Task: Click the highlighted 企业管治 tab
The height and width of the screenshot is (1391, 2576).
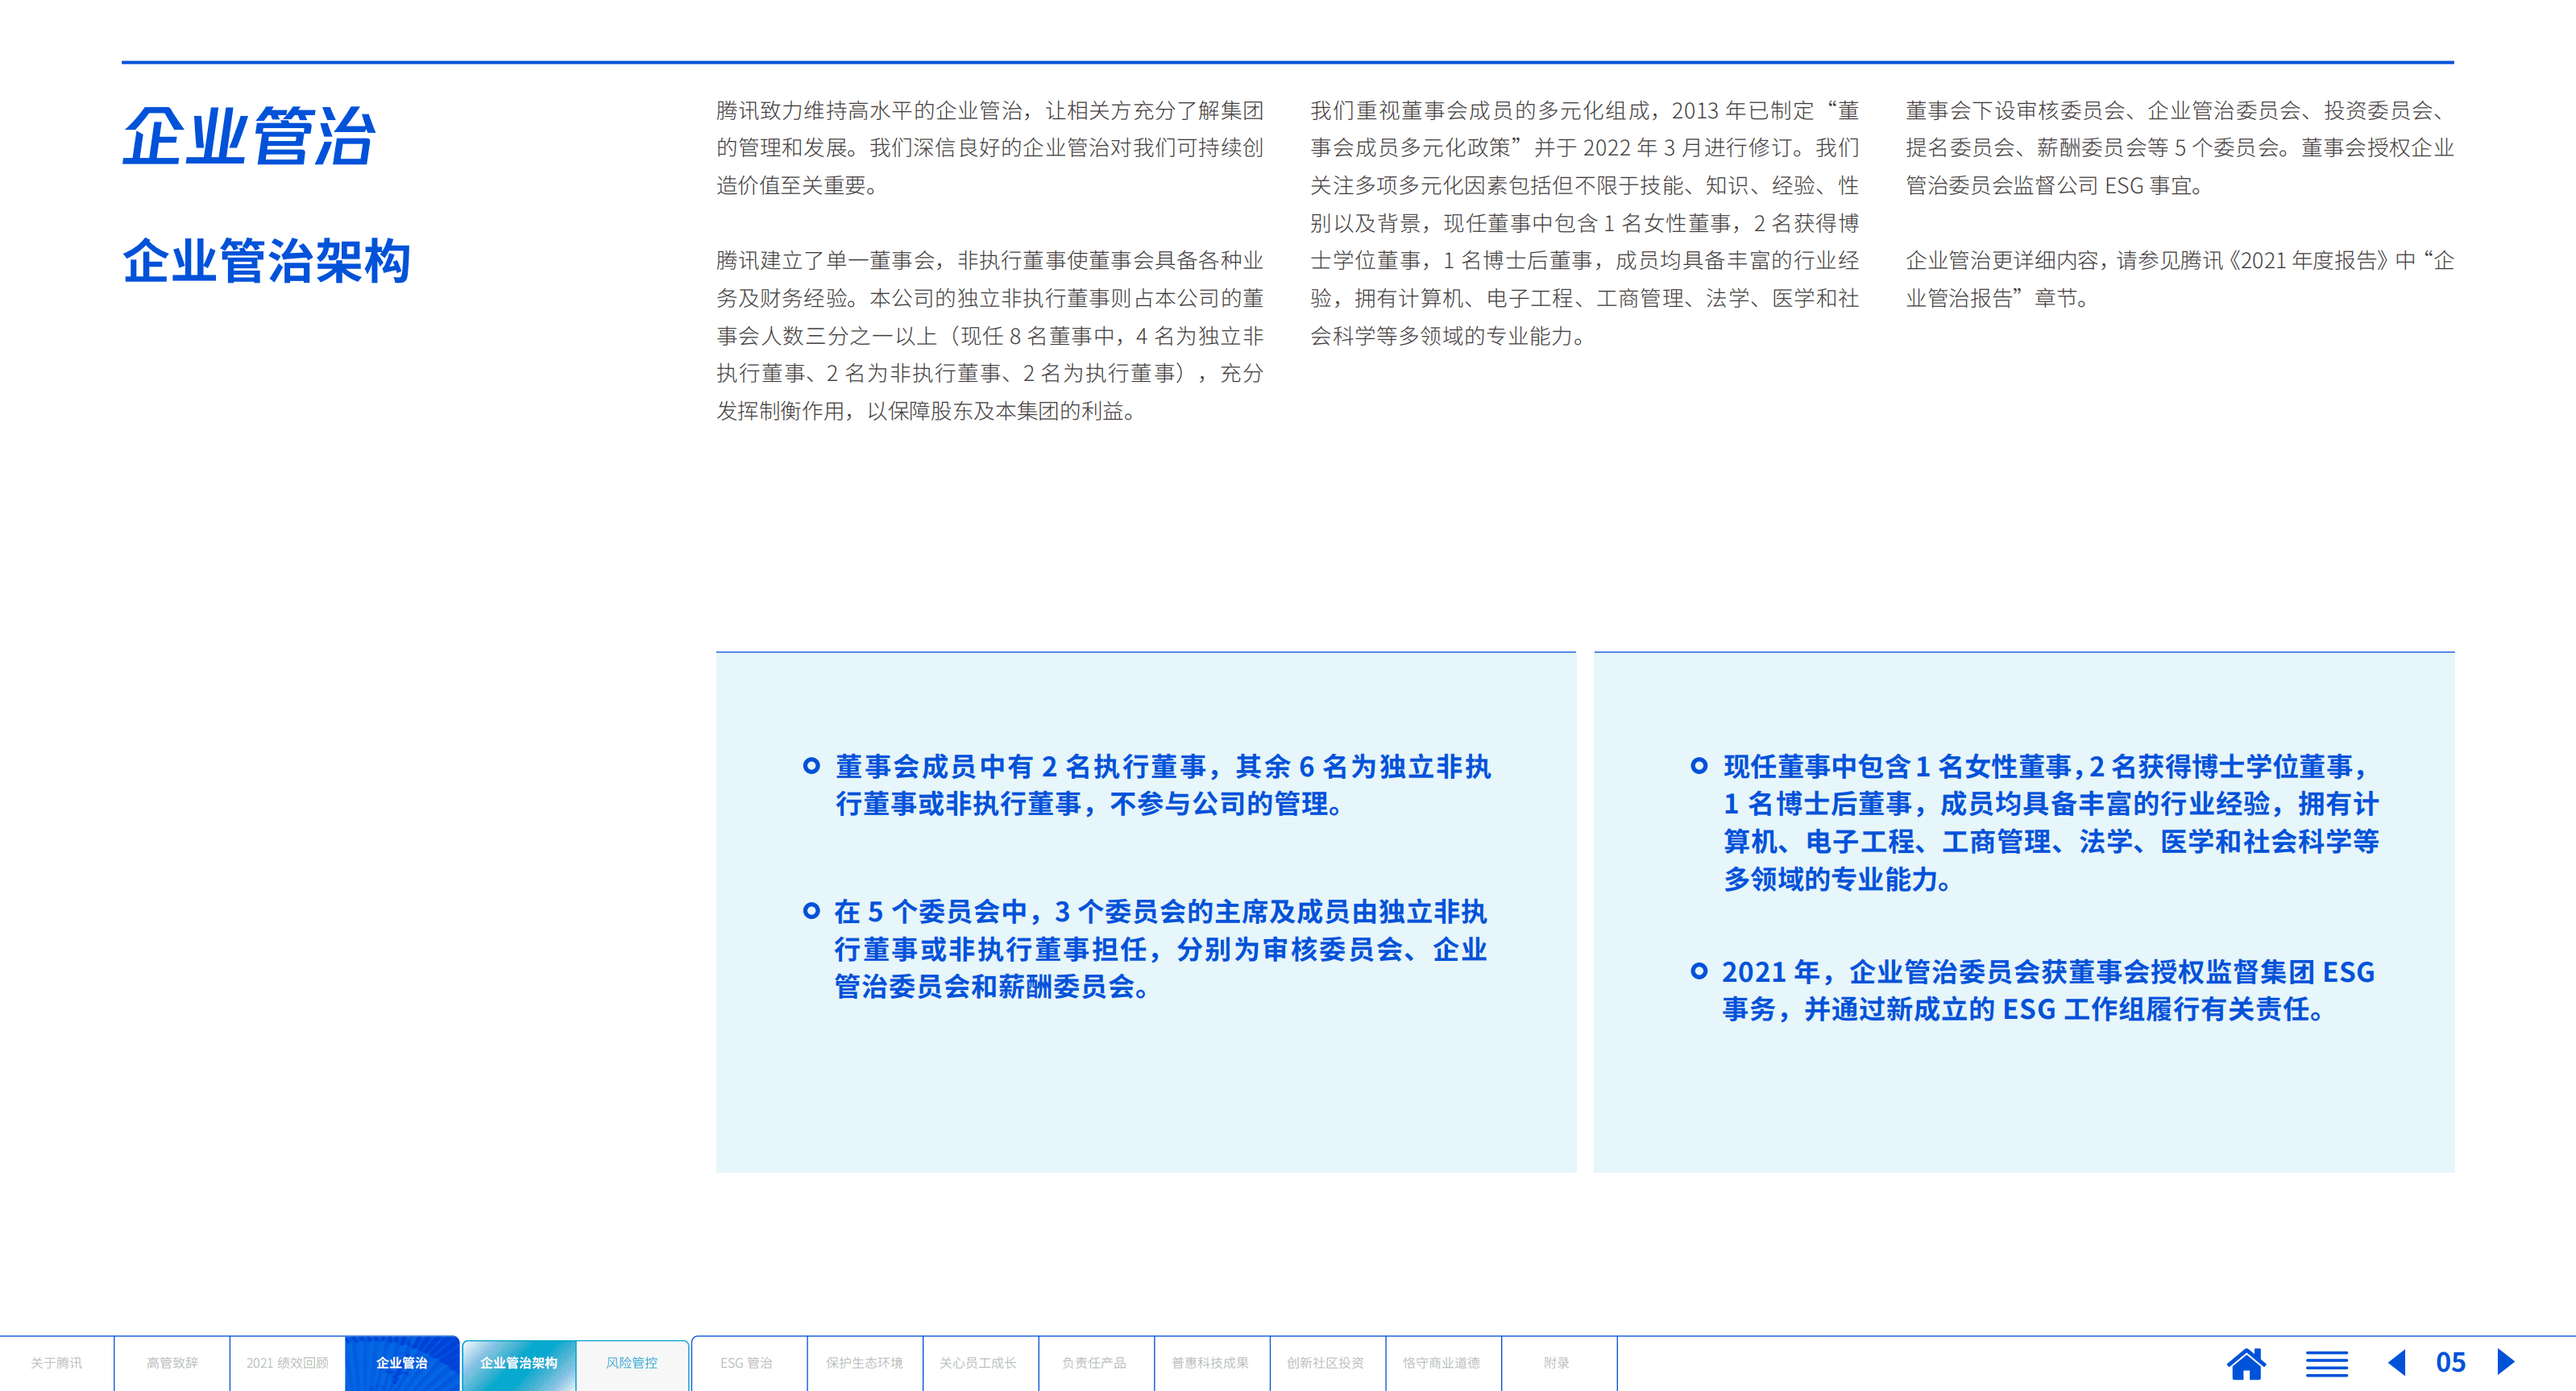Action: coord(403,1361)
